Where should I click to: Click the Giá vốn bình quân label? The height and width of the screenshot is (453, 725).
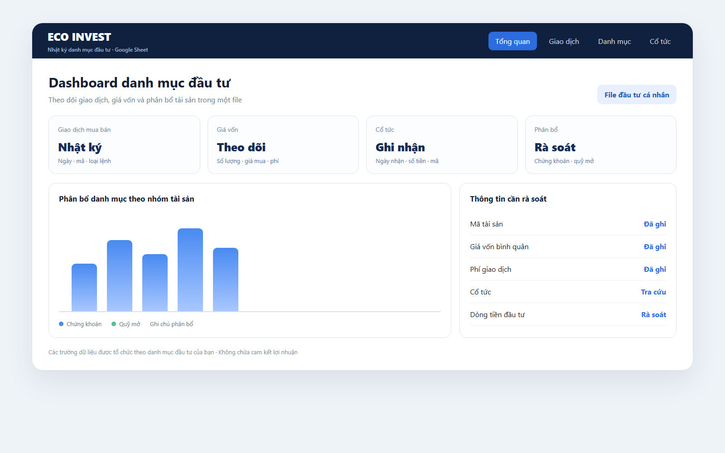tap(499, 246)
